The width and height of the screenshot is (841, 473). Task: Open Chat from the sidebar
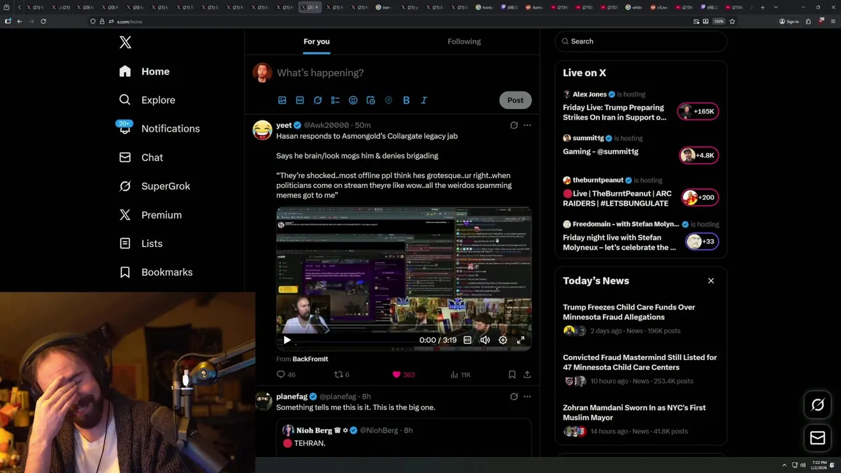tap(141, 158)
